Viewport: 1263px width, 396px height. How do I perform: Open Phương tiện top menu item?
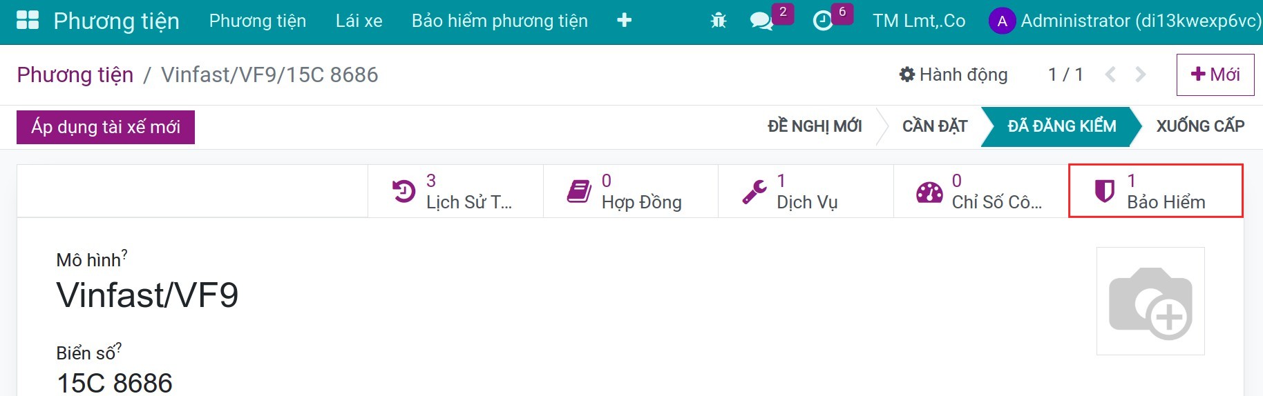258,21
